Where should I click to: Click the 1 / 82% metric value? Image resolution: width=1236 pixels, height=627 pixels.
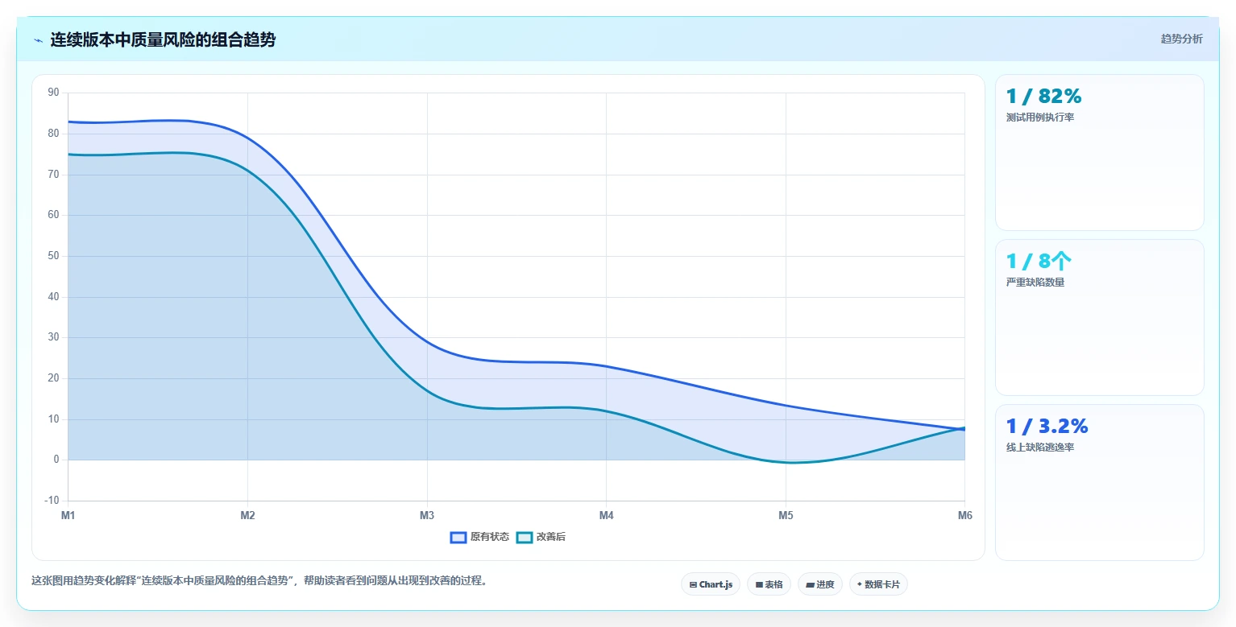pos(1043,96)
